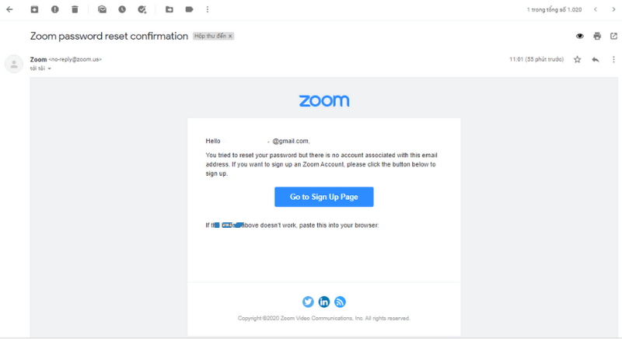The image size is (622, 339).
Task: Add the email to Tasks
Action: point(142,9)
